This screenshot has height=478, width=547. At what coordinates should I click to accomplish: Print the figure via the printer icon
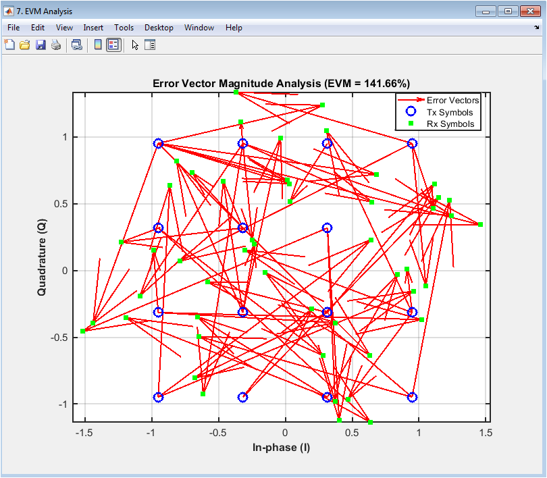[x=56, y=45]
